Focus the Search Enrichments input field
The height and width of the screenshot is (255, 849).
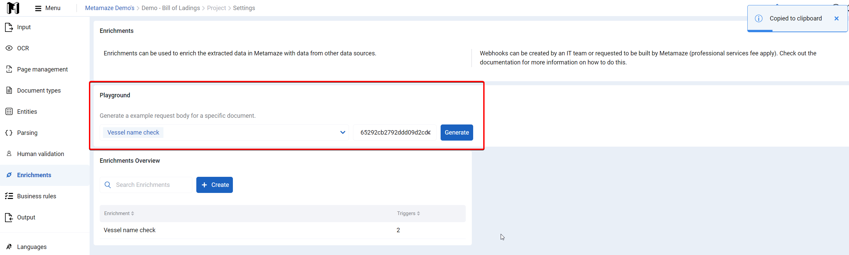tap(146, 185)
